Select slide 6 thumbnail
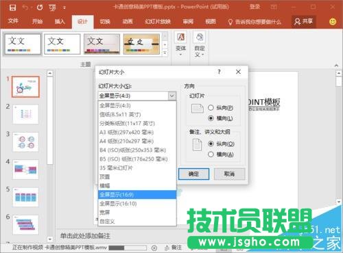The width and height of the screenshot is (343, 253). tap(25, 225)
